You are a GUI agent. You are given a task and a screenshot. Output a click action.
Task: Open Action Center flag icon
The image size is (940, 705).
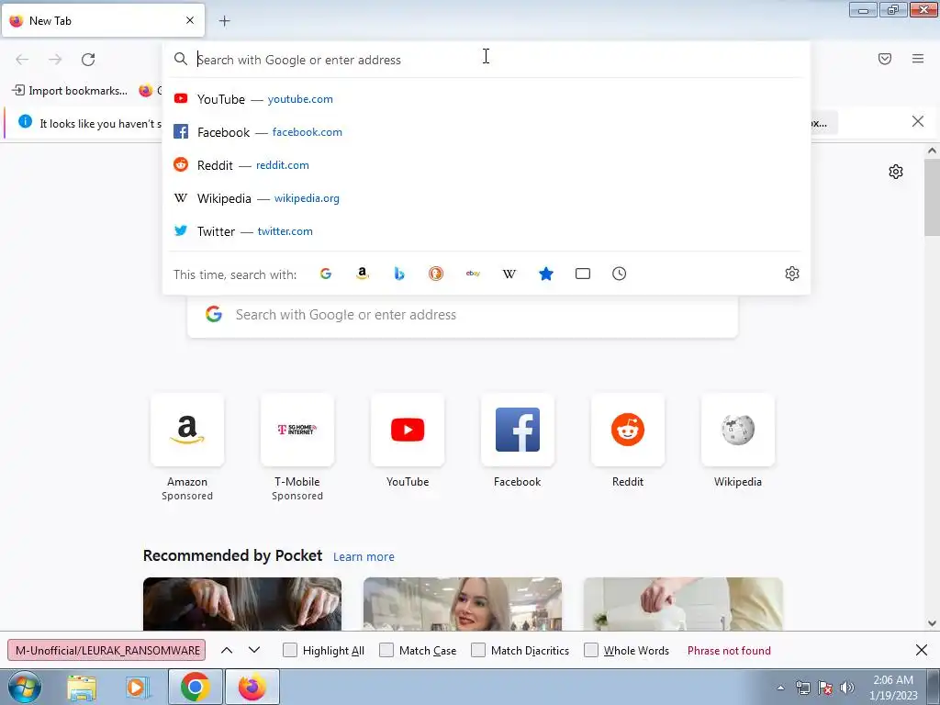pyautogui.click(x=825, y=688)
